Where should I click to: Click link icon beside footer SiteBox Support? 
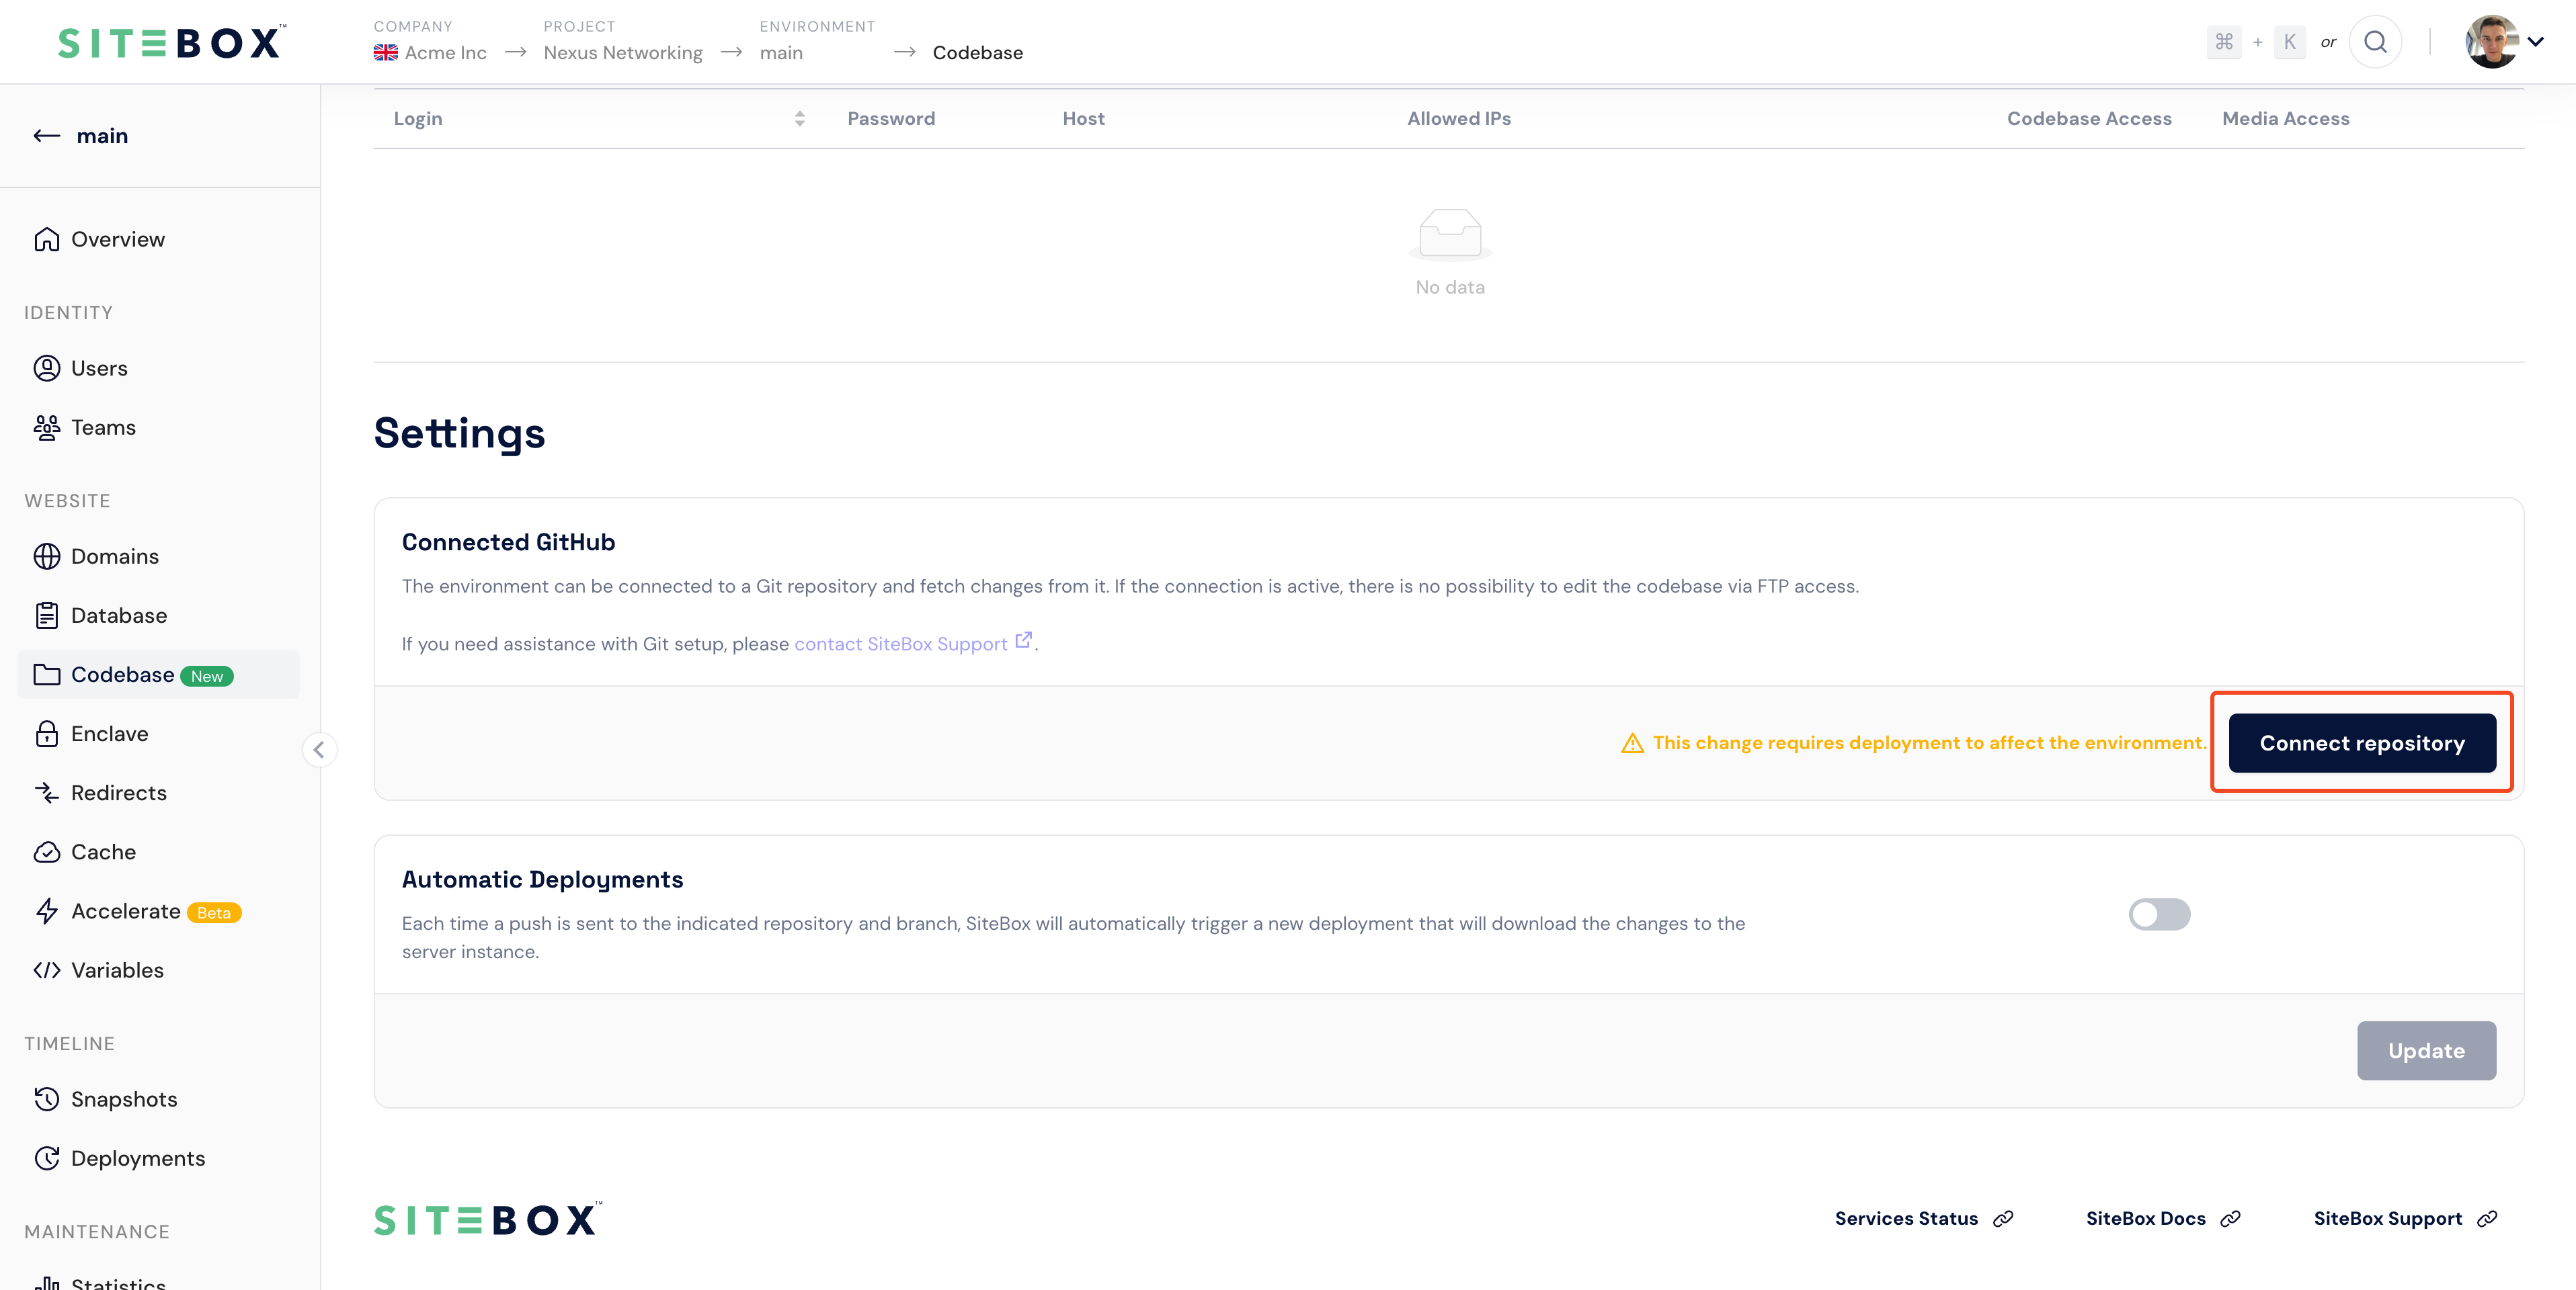(x=2487, y=1219)
